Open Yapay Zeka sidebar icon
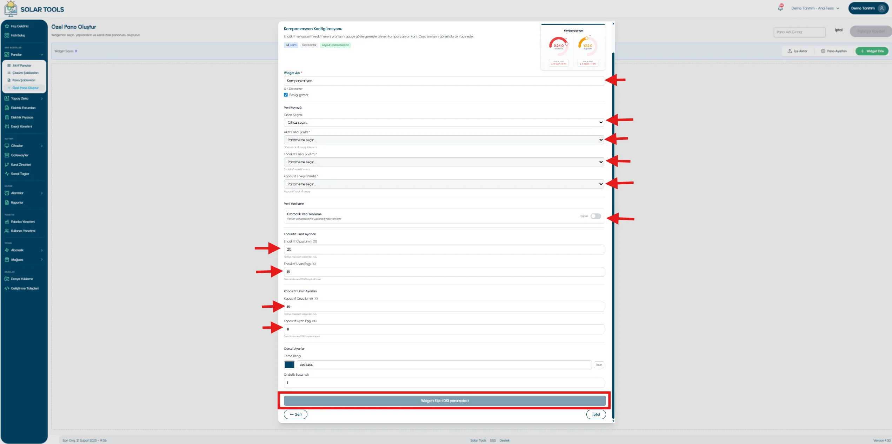Screen dimensions: 892x444 [x=7, y=98]
